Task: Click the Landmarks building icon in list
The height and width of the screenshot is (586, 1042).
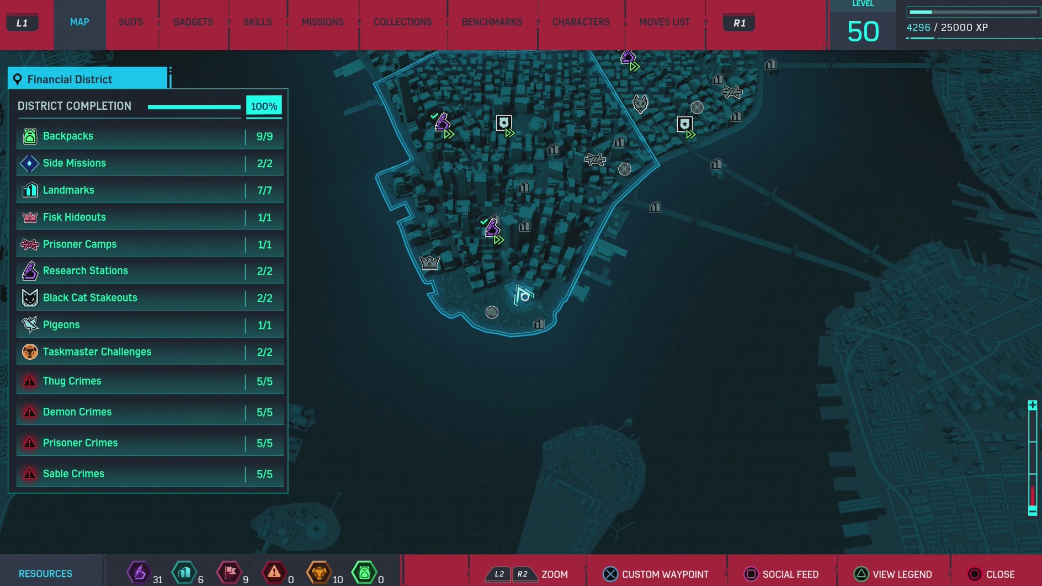Action: (x=30, y=190)
